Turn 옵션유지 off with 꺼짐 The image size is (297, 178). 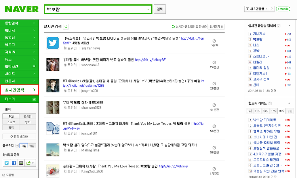click(24, 146)
